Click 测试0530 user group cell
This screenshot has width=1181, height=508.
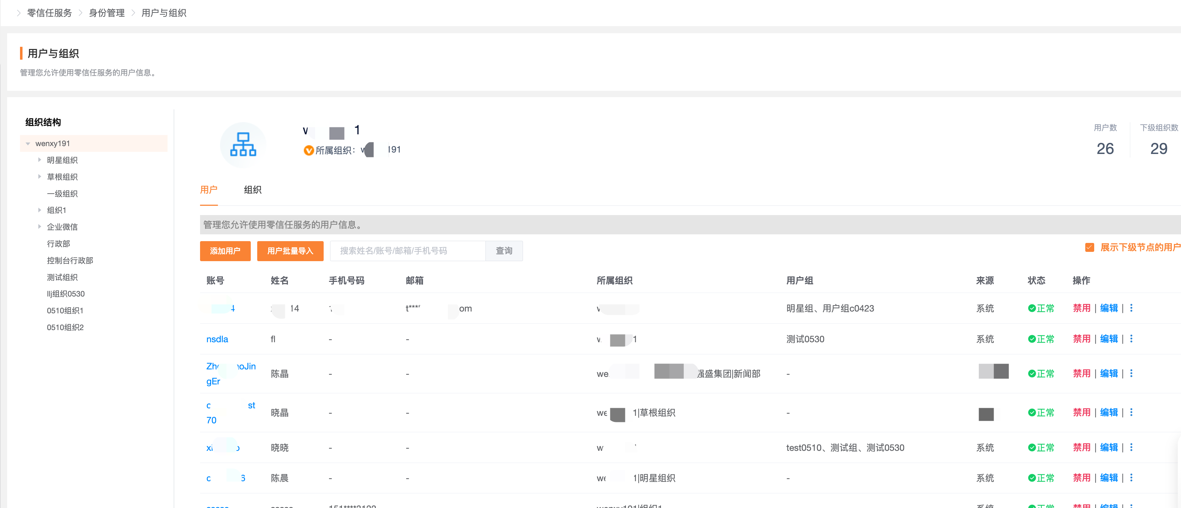[x=805, y=339]
